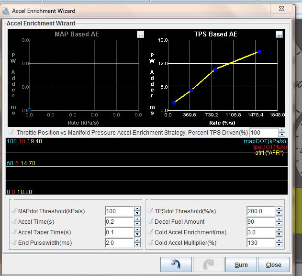The width and height of the screenshot is (302, 276).
Task: Select the highest point on TPS curve
Action: tap(259, 52)
